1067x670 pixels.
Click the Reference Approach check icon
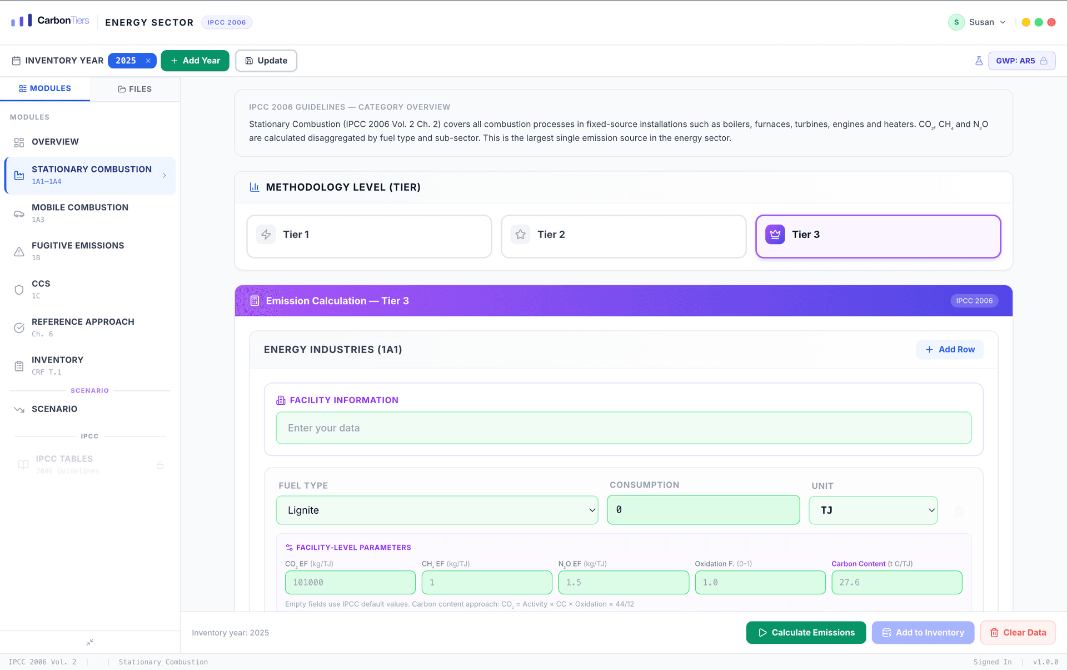point(19,327)
